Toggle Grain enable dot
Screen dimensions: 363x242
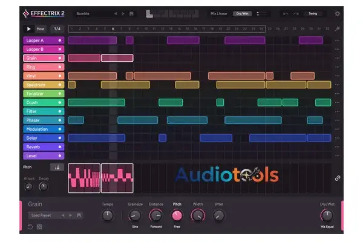point(60,58)
